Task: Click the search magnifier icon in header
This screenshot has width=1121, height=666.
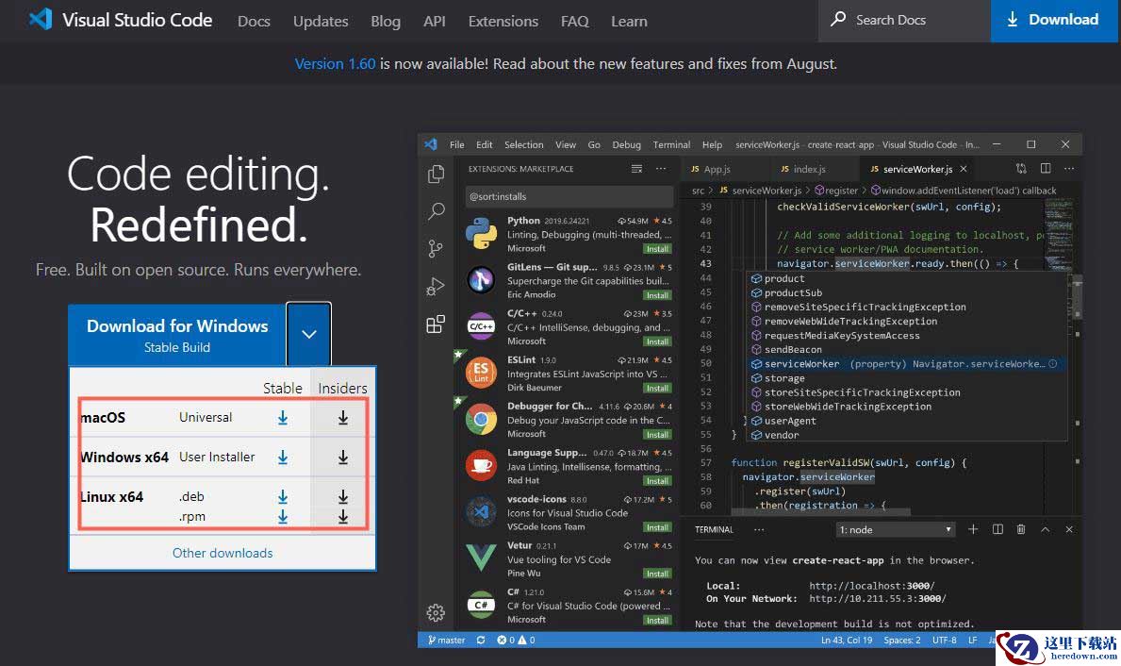Action: [x=838, y=19]
